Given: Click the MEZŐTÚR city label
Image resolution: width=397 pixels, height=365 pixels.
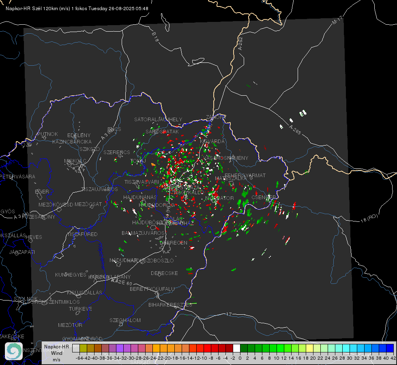Looking at the screenshot, I should point(70,325).
